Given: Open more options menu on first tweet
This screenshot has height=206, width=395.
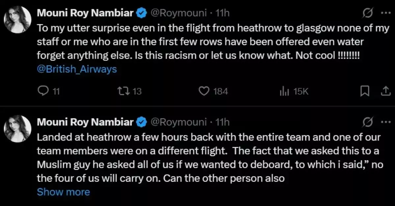Looking at the screenshot, I should (x=384, y=13).
